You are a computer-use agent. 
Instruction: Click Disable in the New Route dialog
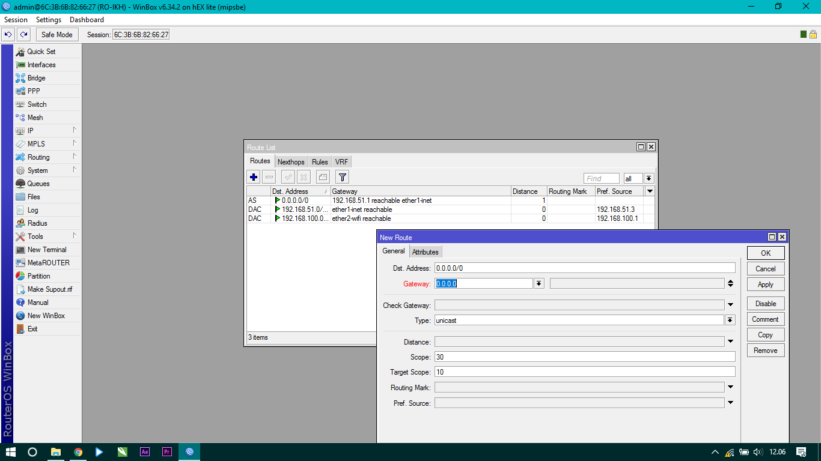click(766, 304)
